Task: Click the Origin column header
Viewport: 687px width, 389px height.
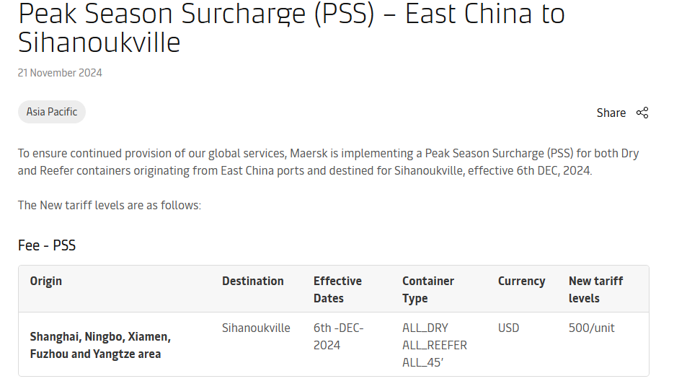Action: [x=46, y=281]
